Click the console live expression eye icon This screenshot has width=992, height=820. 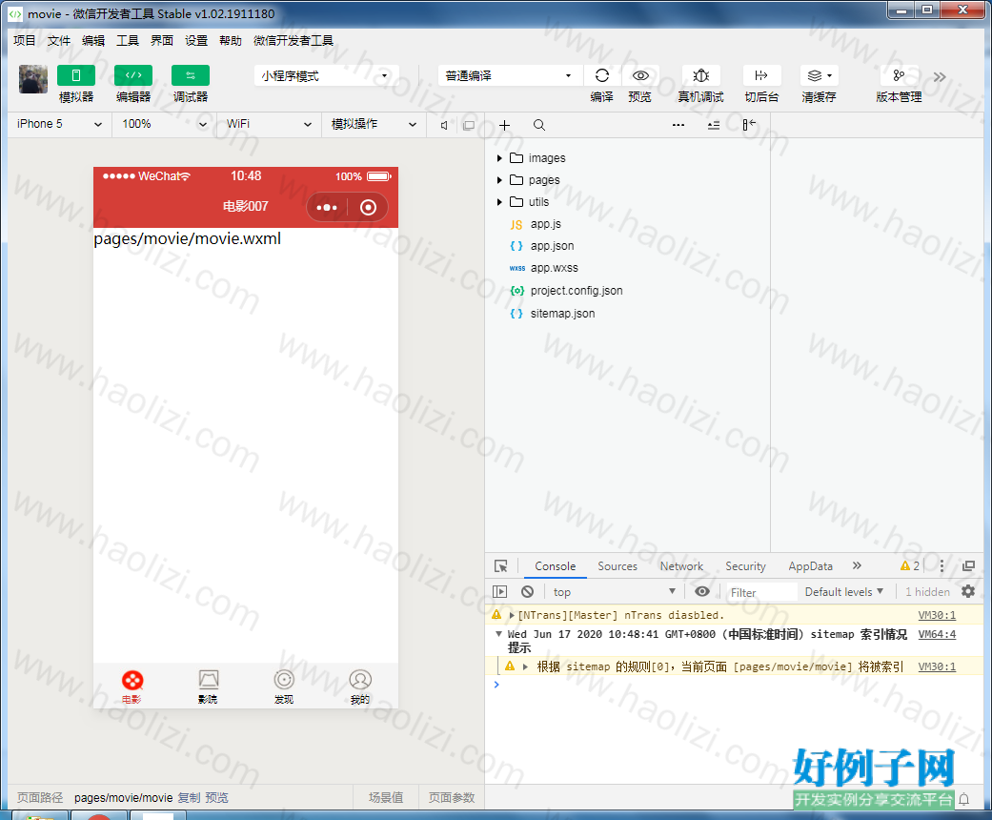tap(702, 591)
